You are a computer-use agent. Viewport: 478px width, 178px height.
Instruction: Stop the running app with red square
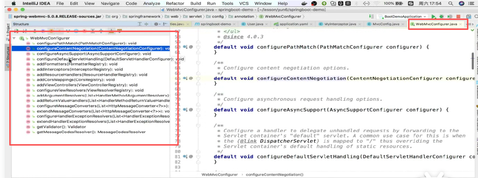tap(458, 16)
